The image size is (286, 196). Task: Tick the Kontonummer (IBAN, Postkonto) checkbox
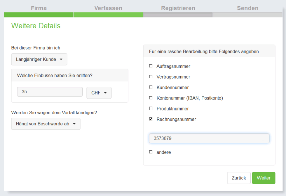[x=151, y=98]
